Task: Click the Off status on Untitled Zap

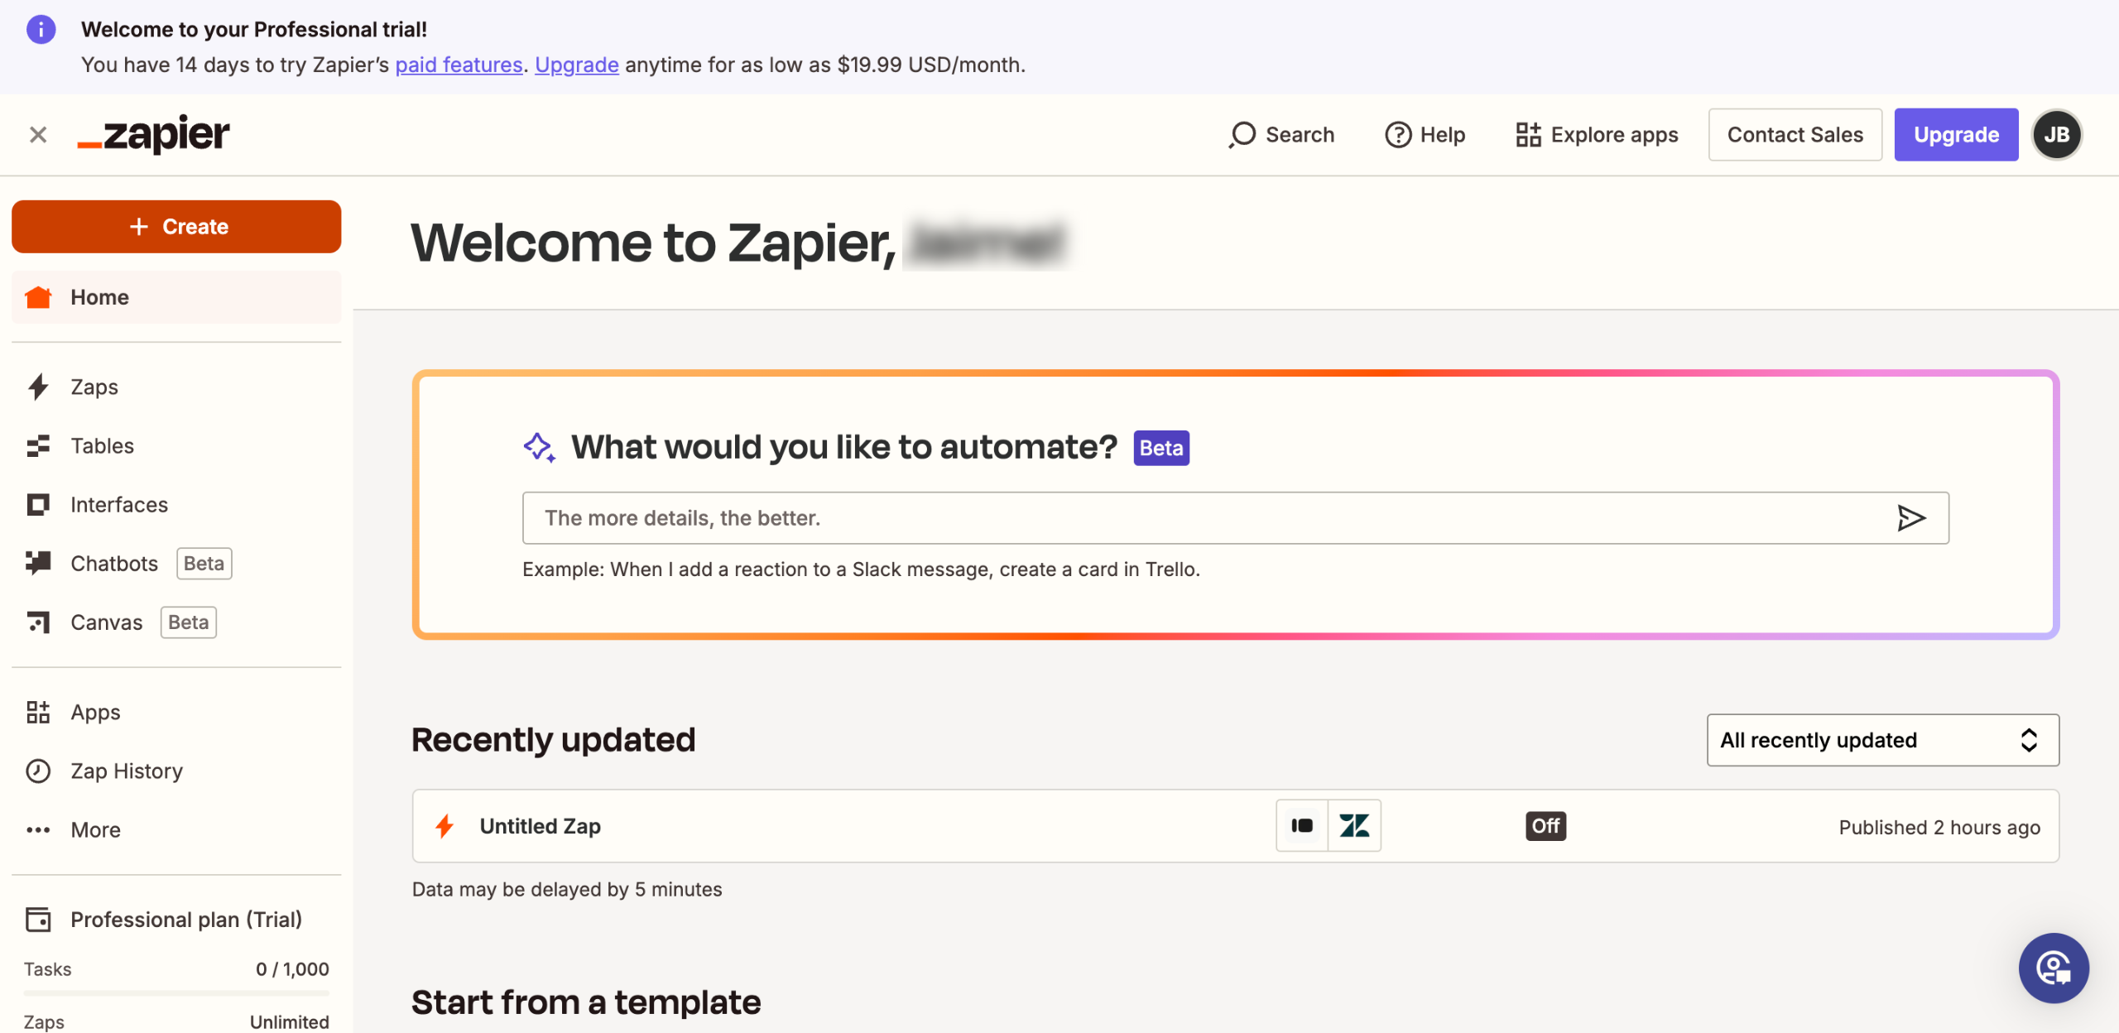Action: 1545,826
